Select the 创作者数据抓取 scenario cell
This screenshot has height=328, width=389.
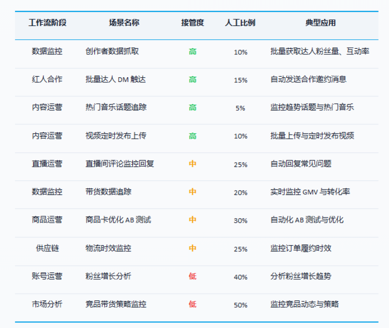pos(112,51)
